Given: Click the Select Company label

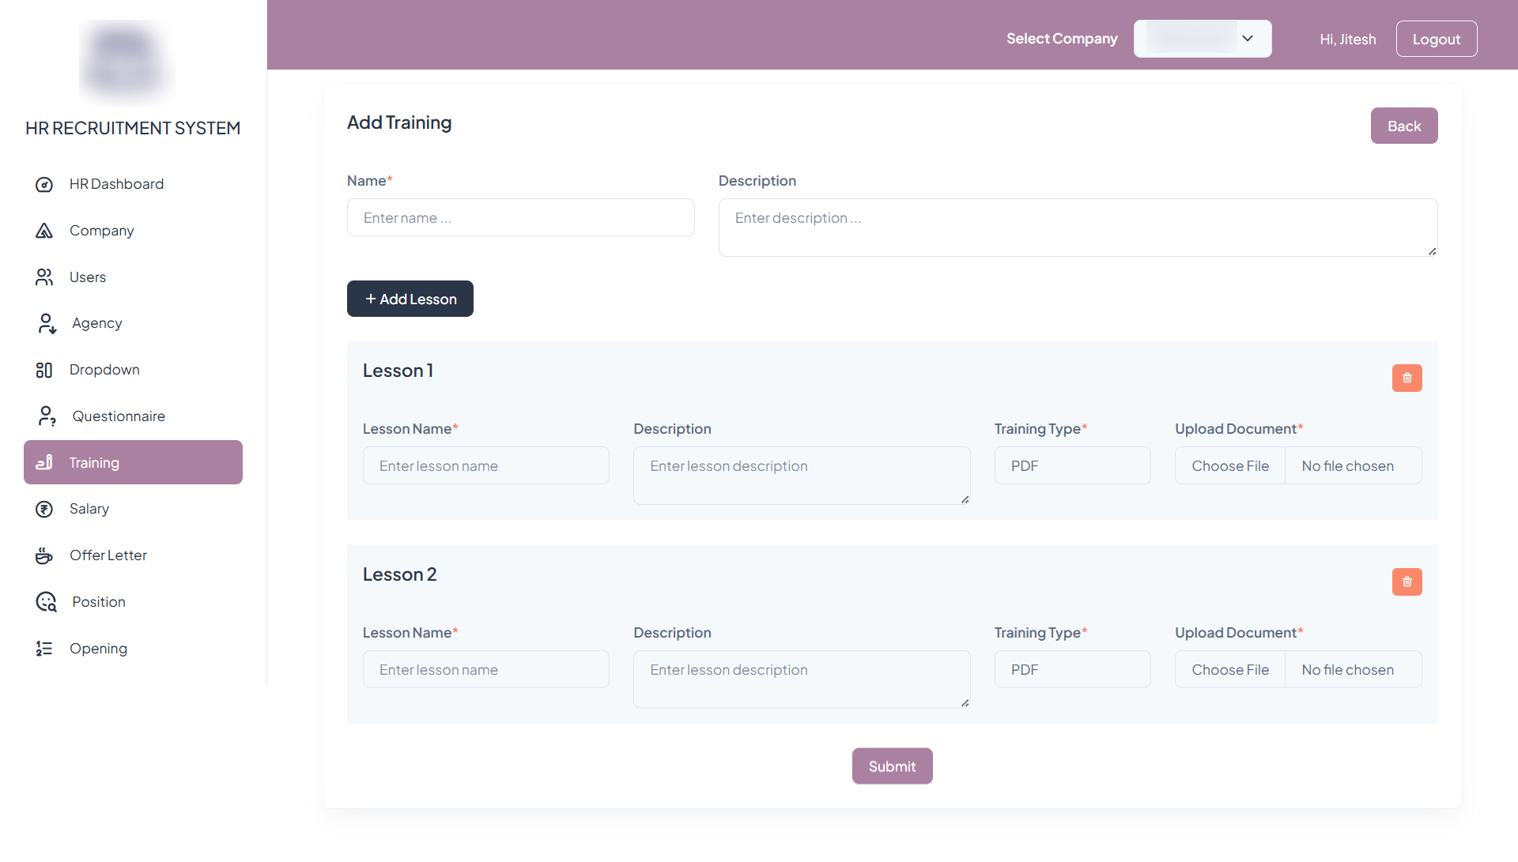Looking at the screenshot, I should pos(1062,39).
